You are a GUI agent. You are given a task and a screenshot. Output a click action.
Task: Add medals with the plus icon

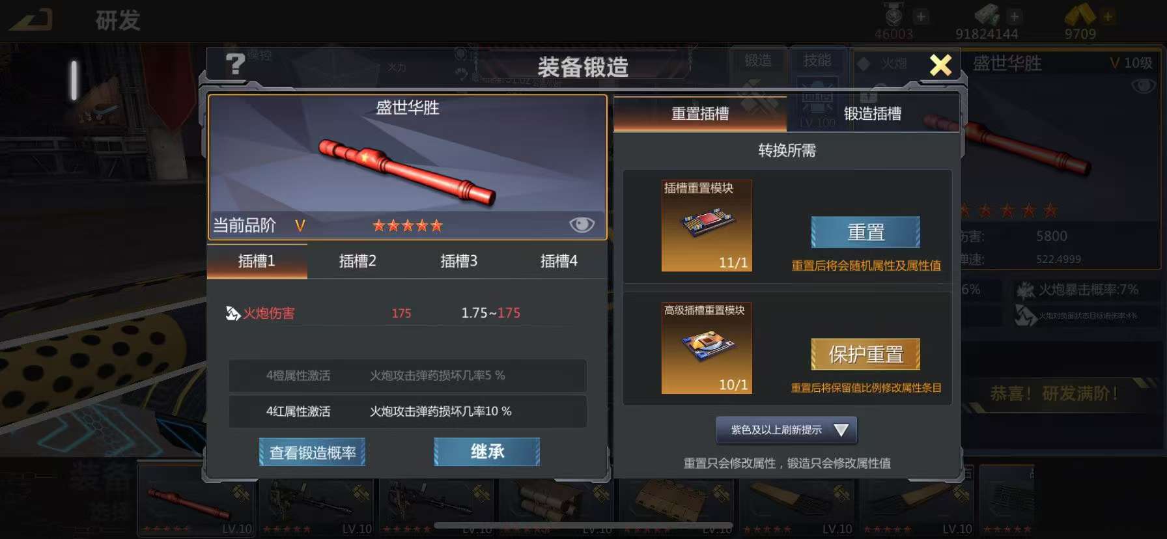[x=921, y=16]
